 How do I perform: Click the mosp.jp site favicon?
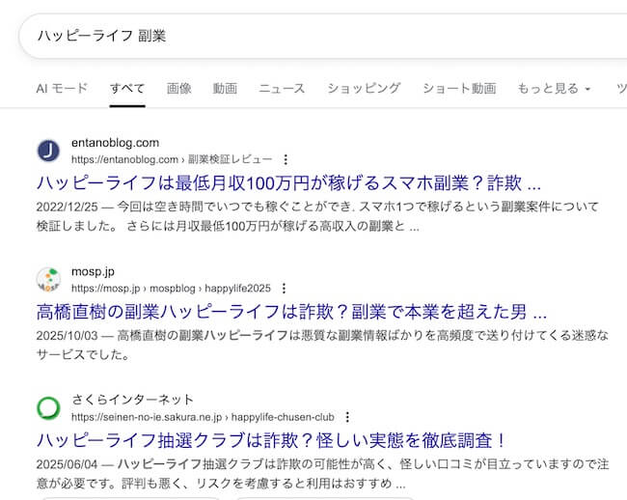[48, 280]
